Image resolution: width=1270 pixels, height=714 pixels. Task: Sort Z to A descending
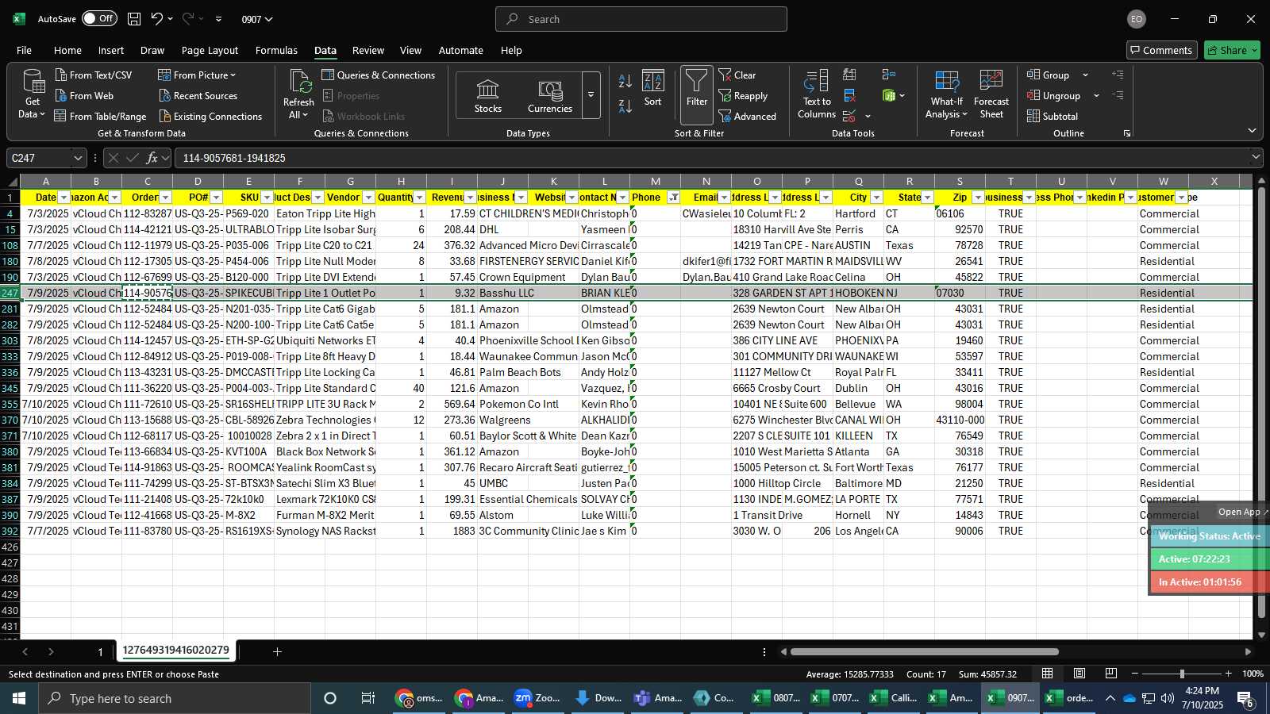(625, 106)
